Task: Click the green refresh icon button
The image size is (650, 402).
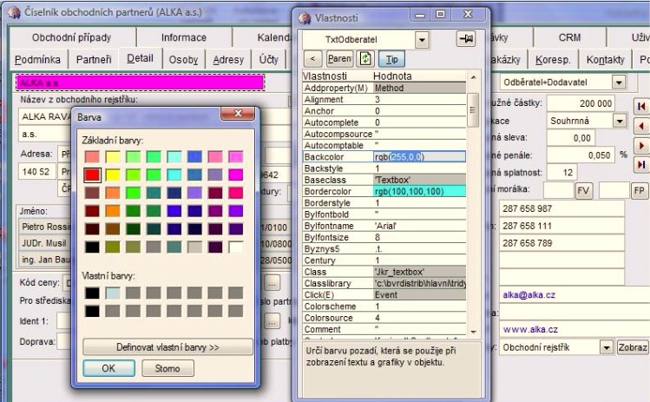Action: click(365, 59)
